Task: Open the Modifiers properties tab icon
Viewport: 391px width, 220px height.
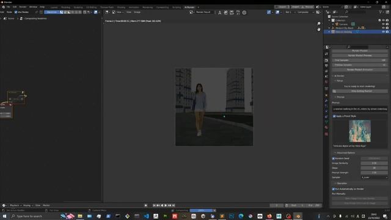Action: pyautogui.click(x=326, y=100)
